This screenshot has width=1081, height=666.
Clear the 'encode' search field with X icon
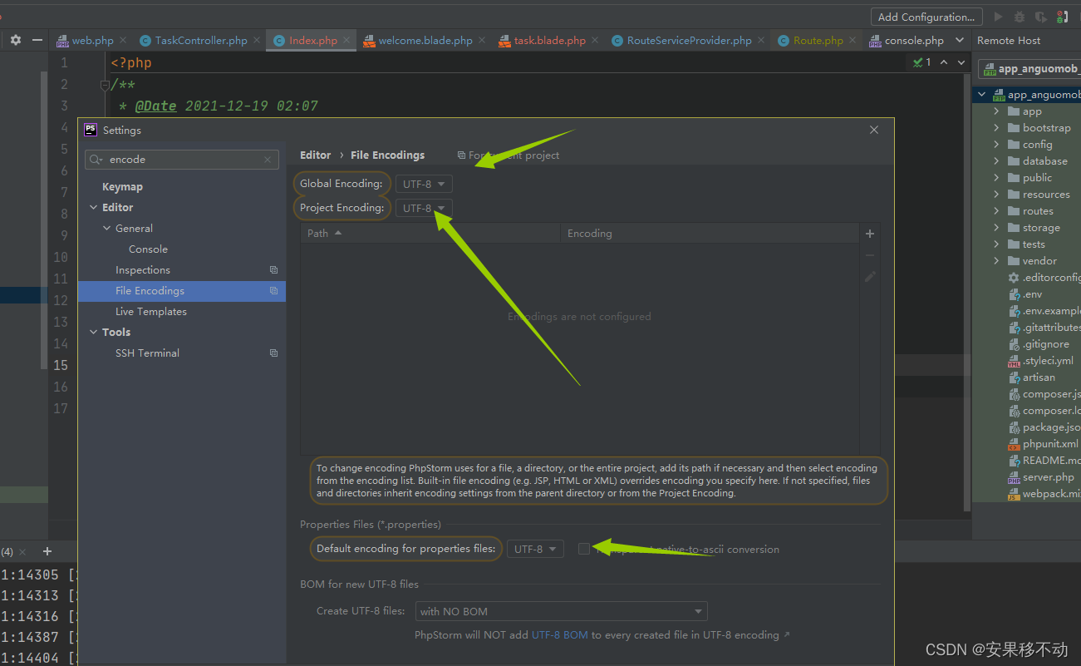point(268,160)
